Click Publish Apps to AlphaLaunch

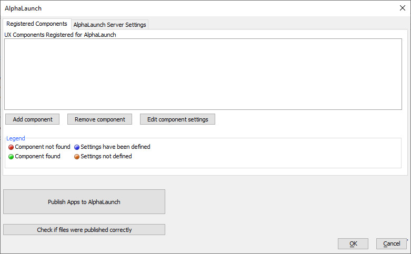(84, 201)
